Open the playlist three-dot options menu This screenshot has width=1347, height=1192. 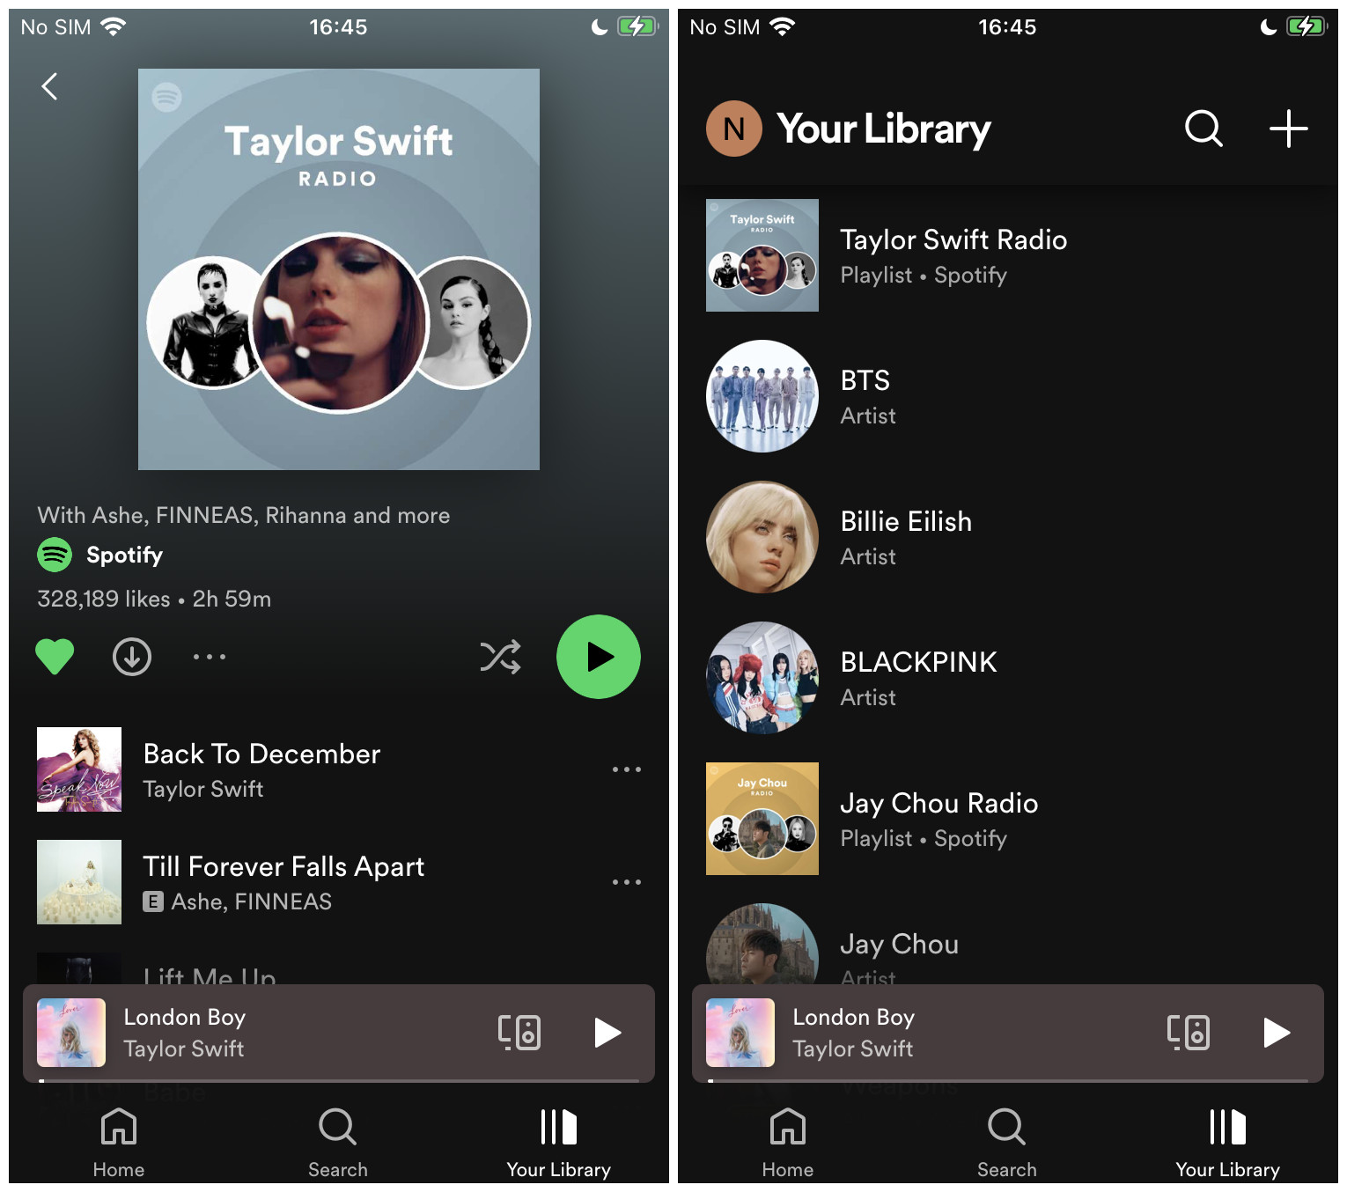pos(210,657)
